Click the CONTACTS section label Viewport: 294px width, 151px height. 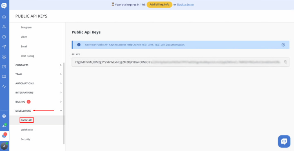point(22,65)
